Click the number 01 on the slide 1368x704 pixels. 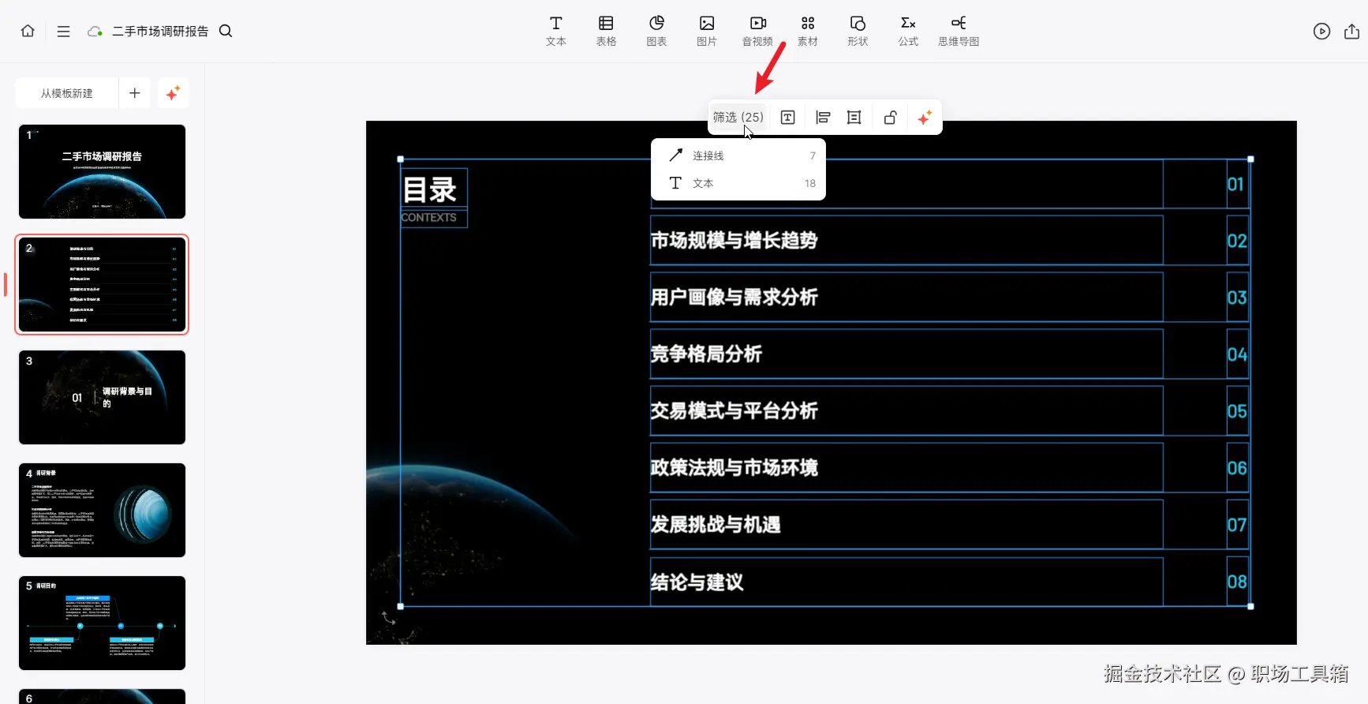tap(1235, 185)
